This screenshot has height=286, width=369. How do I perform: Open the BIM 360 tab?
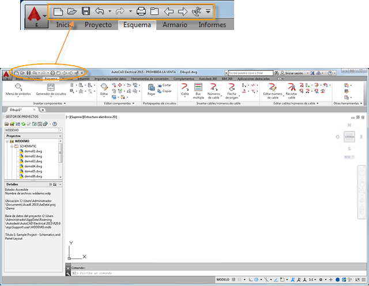point(227,78)
